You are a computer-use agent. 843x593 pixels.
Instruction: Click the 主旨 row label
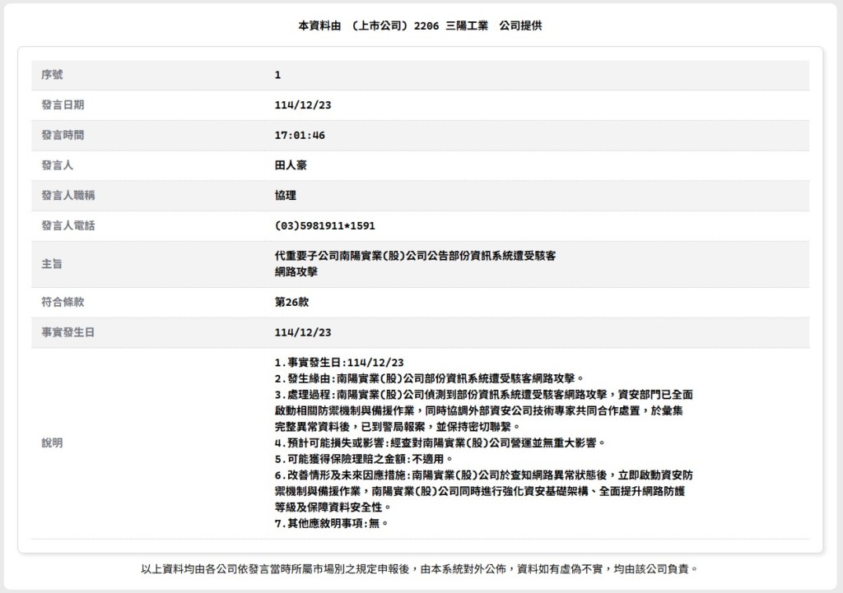click(52, 263)
